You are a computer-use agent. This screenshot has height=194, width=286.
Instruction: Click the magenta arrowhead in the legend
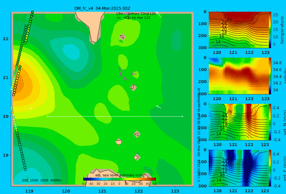126,13
